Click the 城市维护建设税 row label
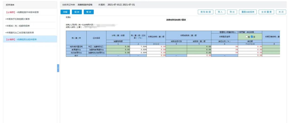This screenshot has height=123, width=288. 76,47
